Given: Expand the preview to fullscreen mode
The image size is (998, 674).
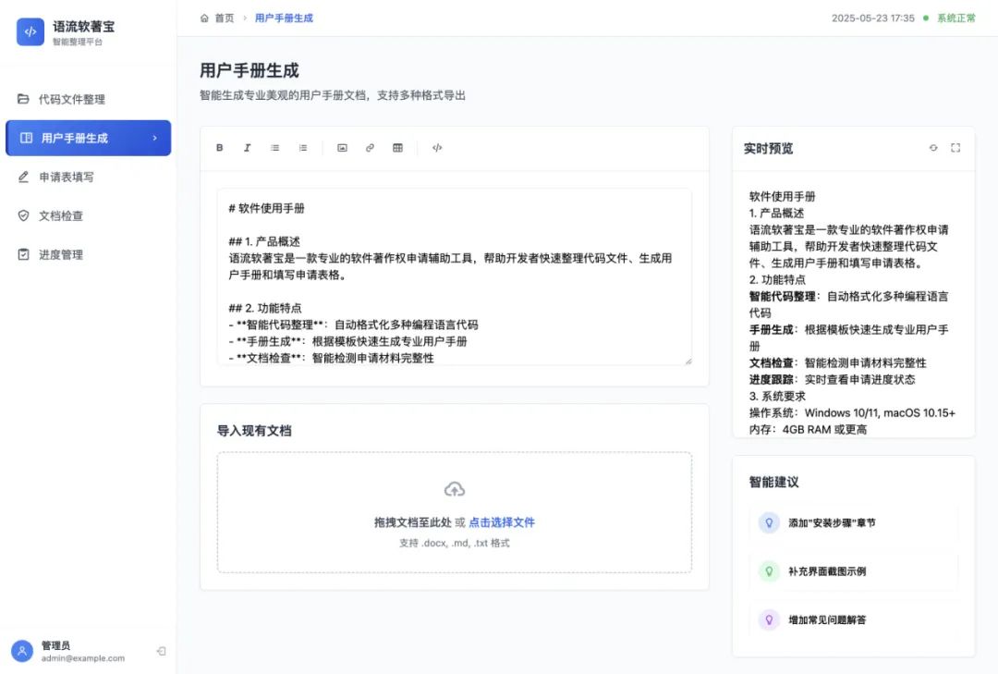Looking at the screenshot, I should click(955, 147).
